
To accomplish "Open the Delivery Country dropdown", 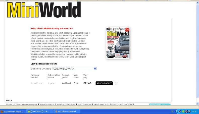I will coord(75,69).
